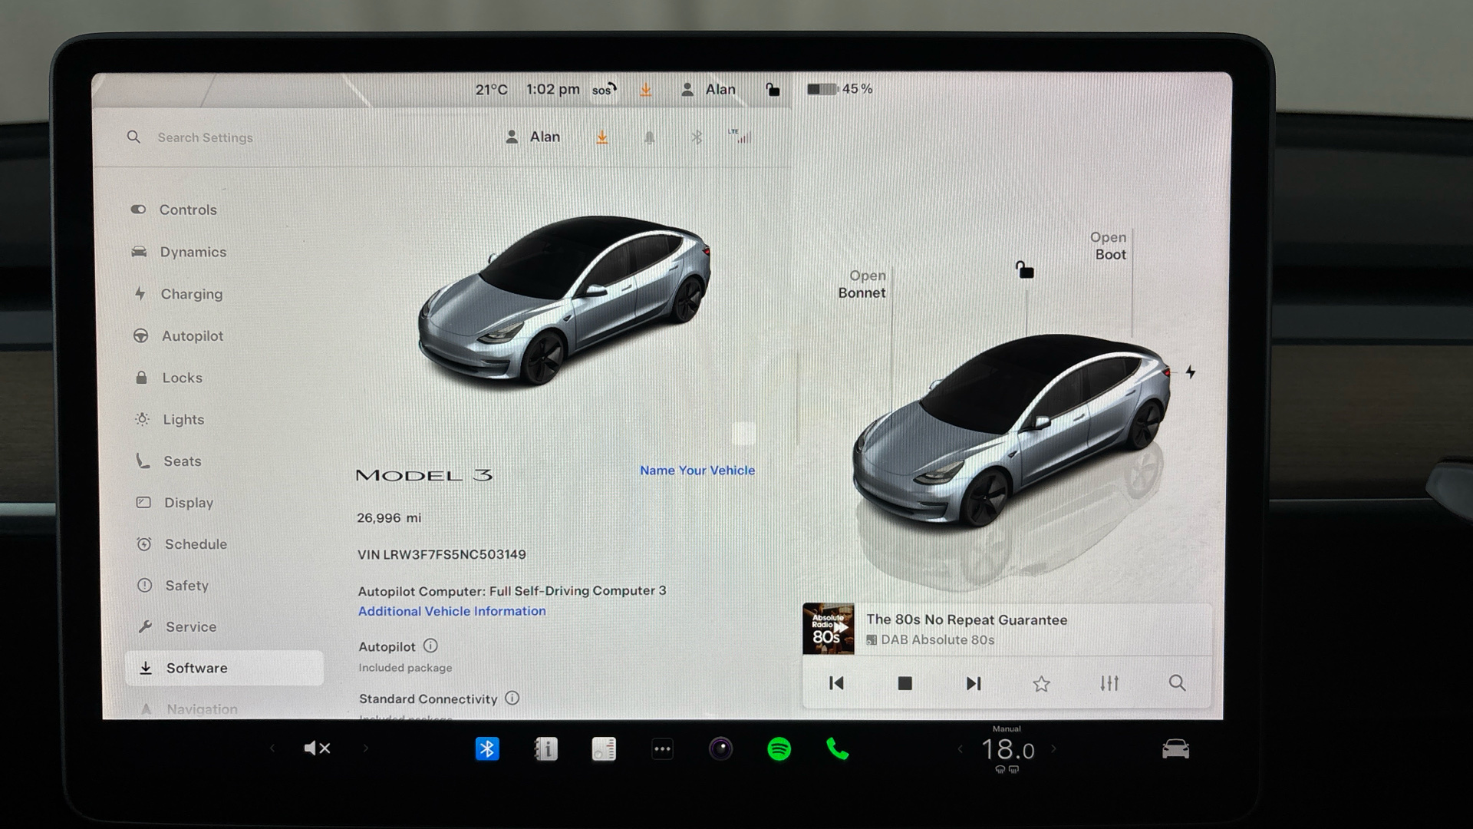Skip to previous station
The height and width of the screenshot is (829, 1473).
[836, 683]
